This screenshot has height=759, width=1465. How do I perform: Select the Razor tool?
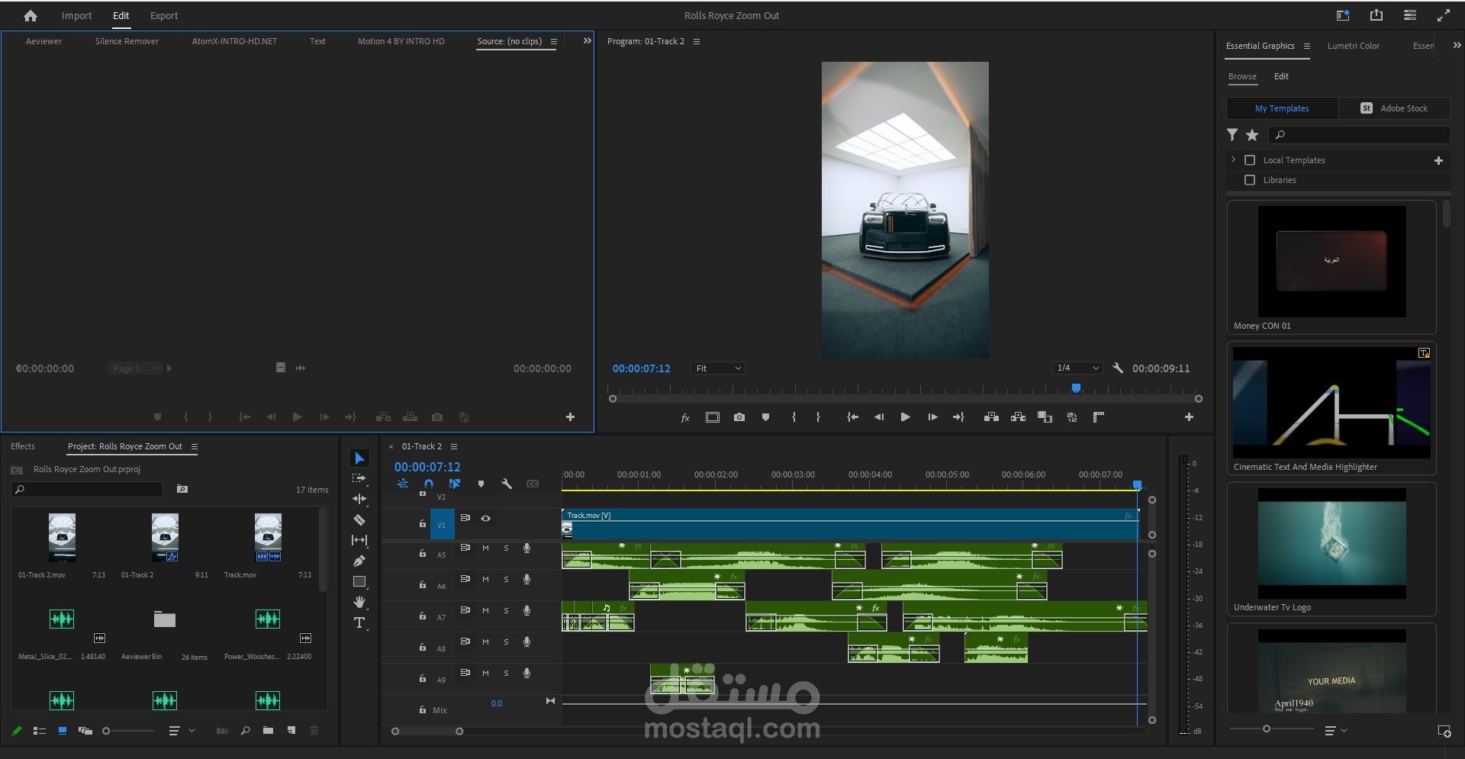359,519
